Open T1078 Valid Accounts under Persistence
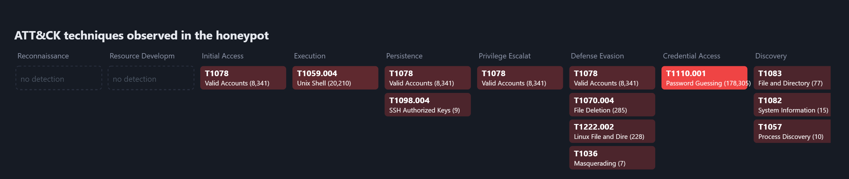This screenshot has width=849, height=179. click(428, 78)
